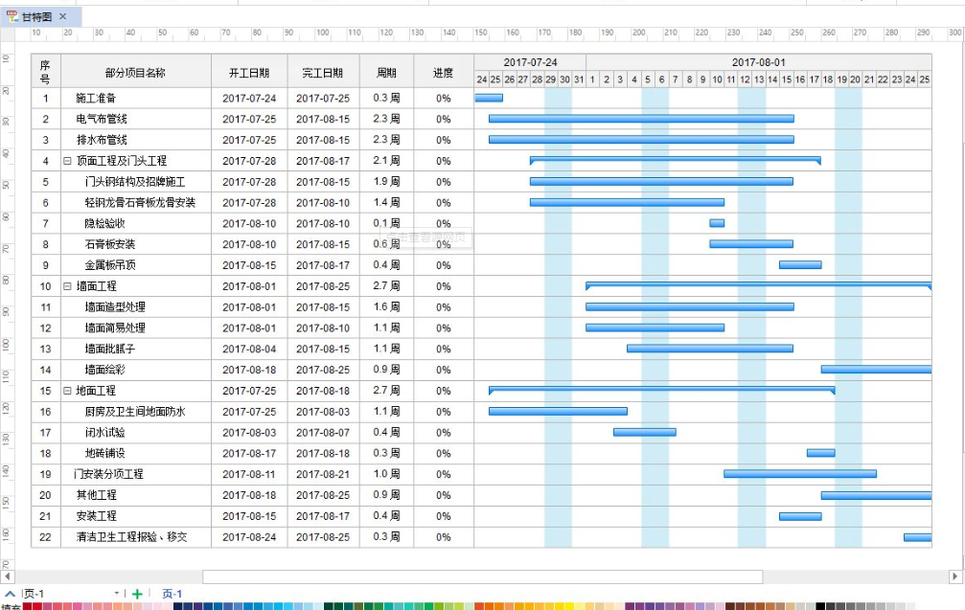Image resolution: width=965 pixels, height=610 pixels.
Task: Select the 墙面批腻子 task name
Action: pos(110,349)
